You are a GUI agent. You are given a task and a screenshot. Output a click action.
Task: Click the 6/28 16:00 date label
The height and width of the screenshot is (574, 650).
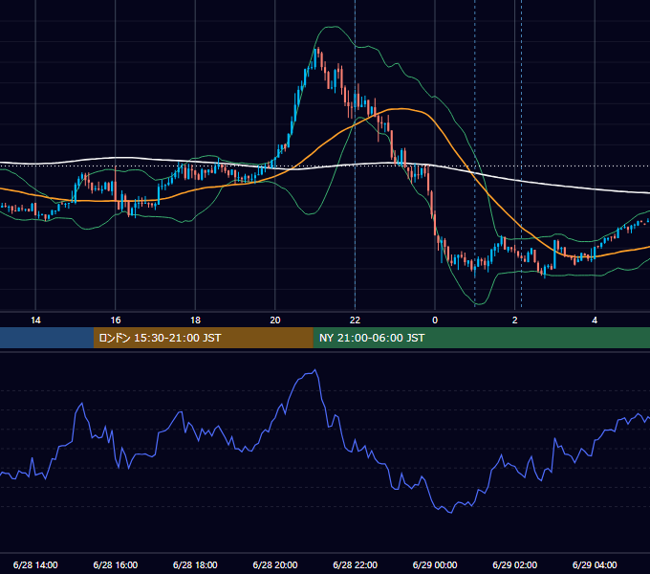tap(116, 564)
